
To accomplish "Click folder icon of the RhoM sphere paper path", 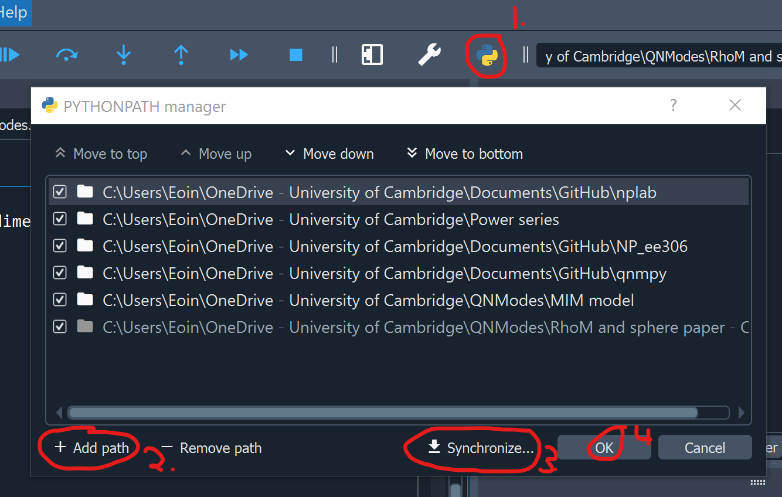I will point(86,326).
